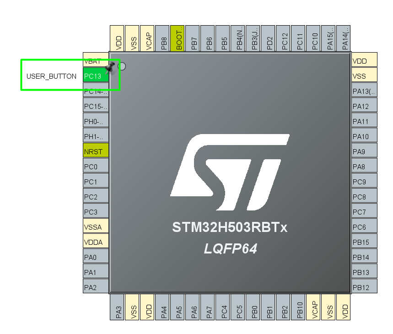Select the VSSA ground pin
The image size is (393, 334).
(96, 227)
